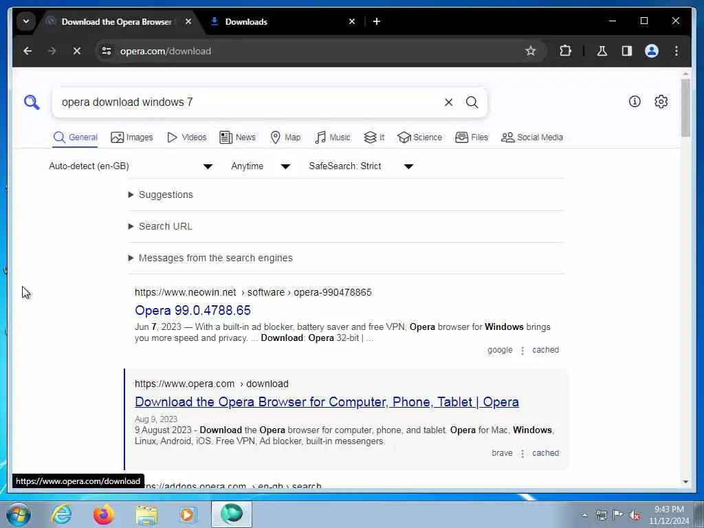Click the taskbar clock 9:43 PM
704x528 pixels.
point(669,509)
